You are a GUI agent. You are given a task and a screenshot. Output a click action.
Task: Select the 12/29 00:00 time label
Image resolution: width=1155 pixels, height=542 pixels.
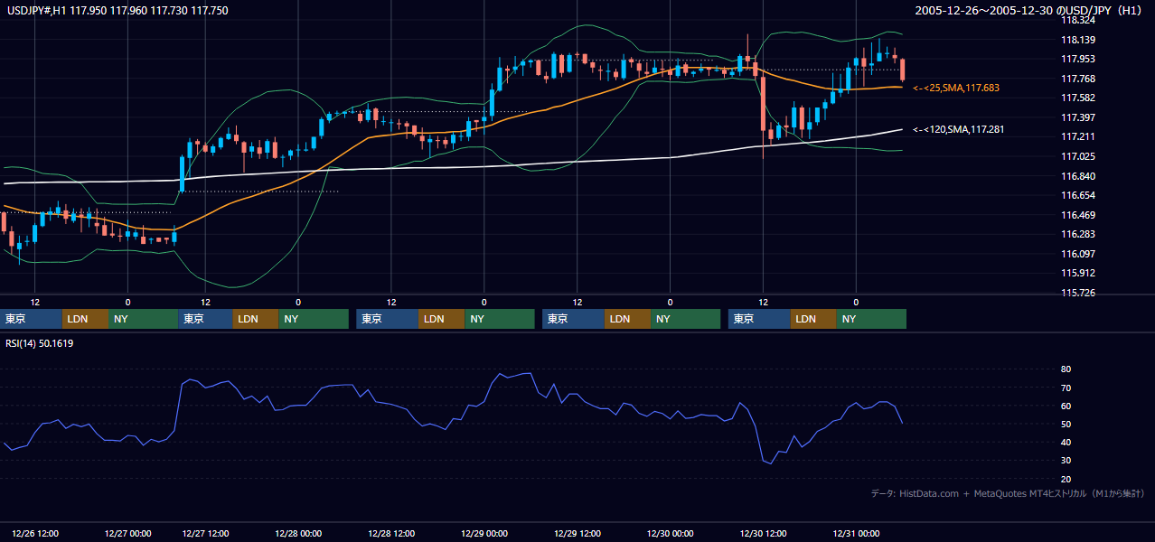[484, 533]
